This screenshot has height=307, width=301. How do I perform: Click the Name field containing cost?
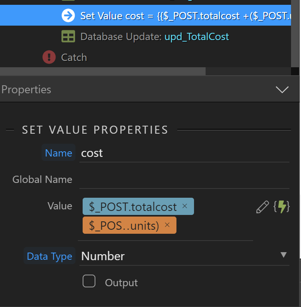184,153
